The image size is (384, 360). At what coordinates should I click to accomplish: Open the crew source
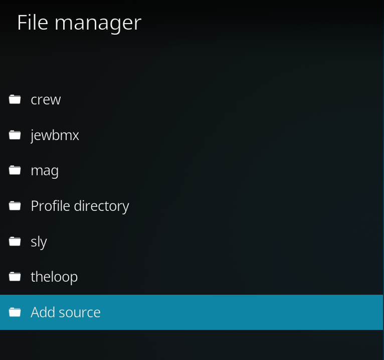coord(46,99)
